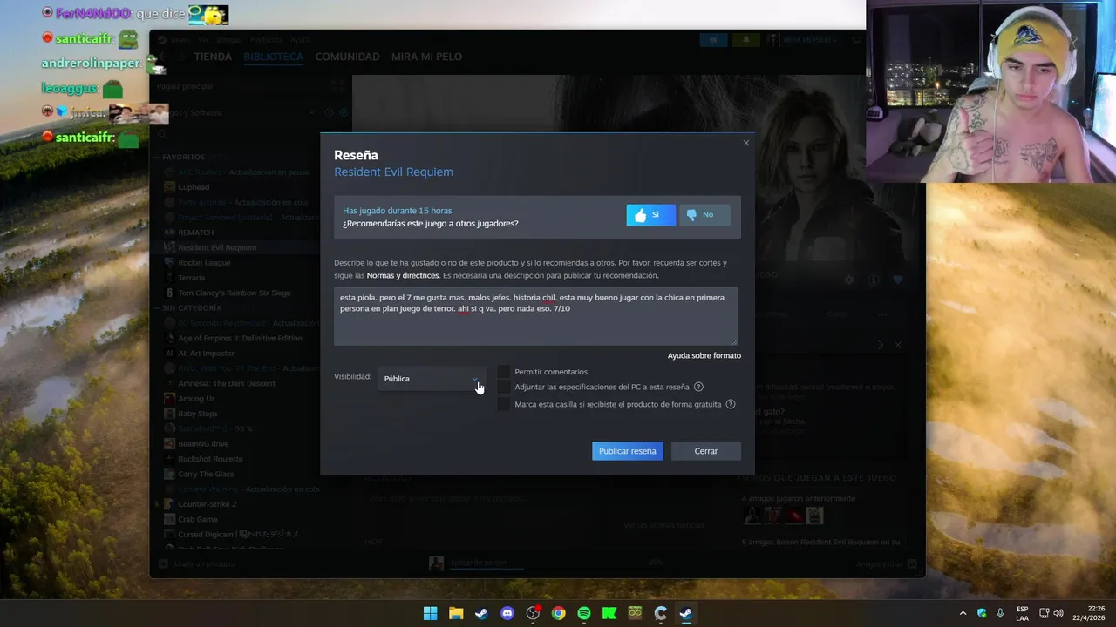The height and width of the screenshot is (627, 1116).
Task: Select Crab Game in library list
Action: pyautogui.click(x=198, y=519)
